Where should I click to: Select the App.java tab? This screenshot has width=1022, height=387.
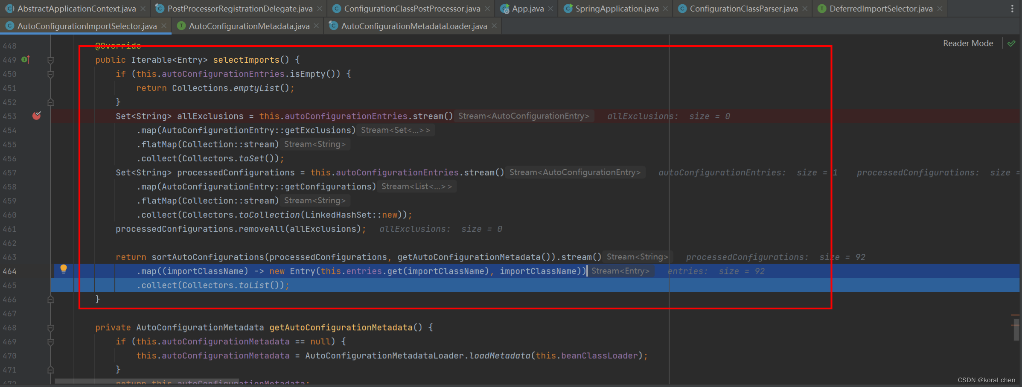[528, 9]
